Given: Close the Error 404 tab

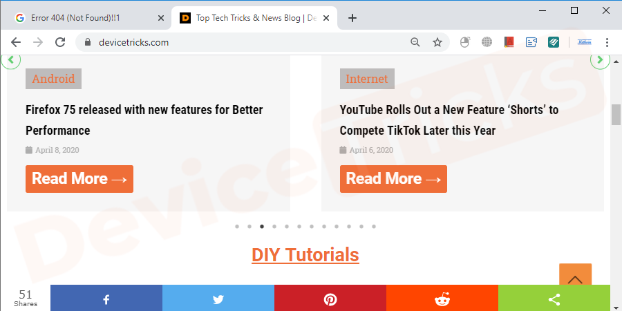Looking at the screenshot, I should pyautogui.click(x=160, y=18).
